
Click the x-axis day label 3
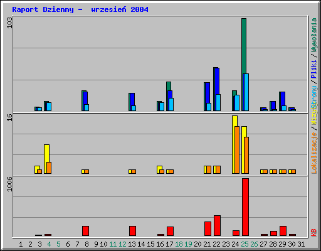[x=39, y=244]
